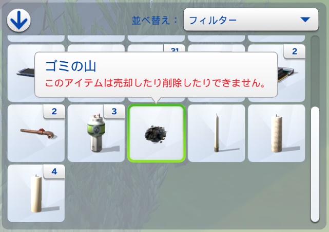Click the inventory scrollbar thumb
The image size is (329, 232).
click(315, 164)
